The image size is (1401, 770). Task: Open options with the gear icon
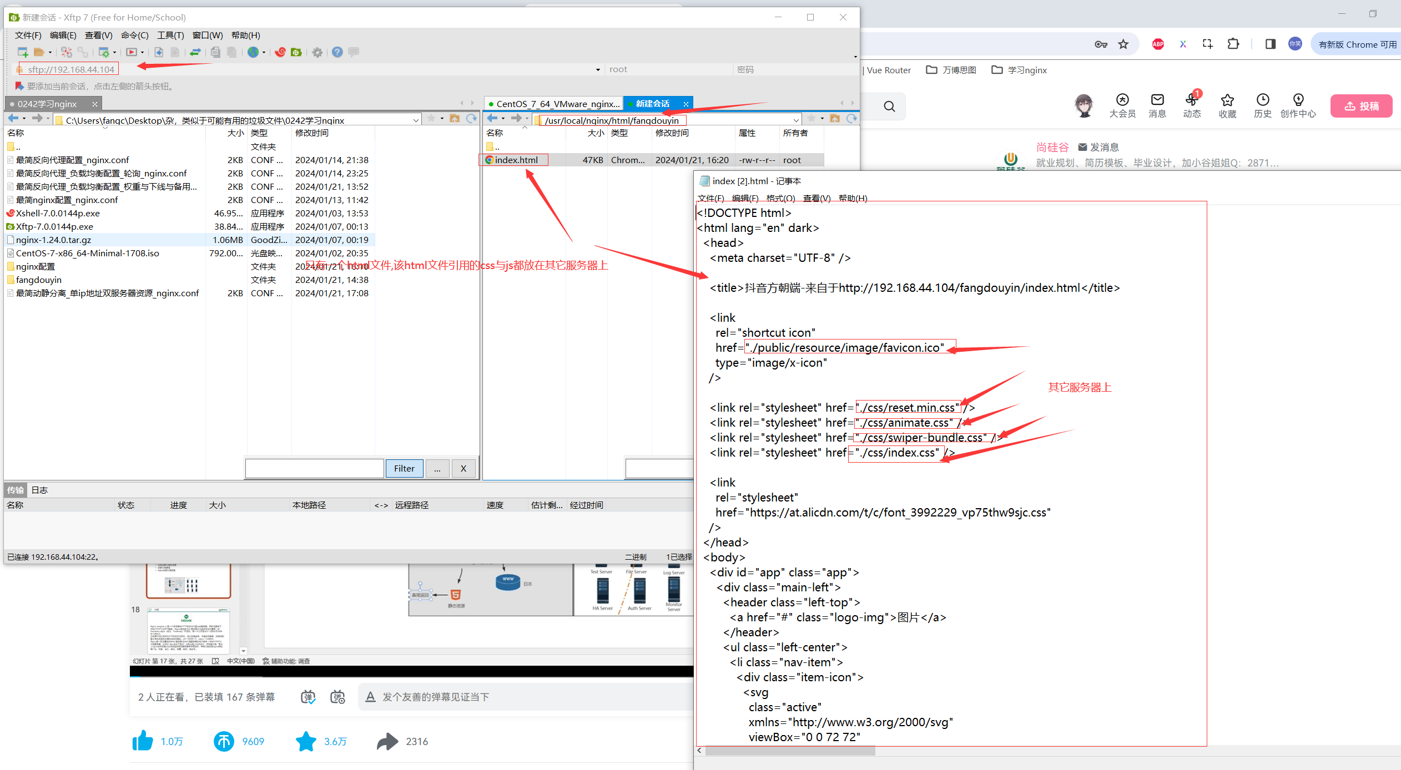(x=317, y=52)
